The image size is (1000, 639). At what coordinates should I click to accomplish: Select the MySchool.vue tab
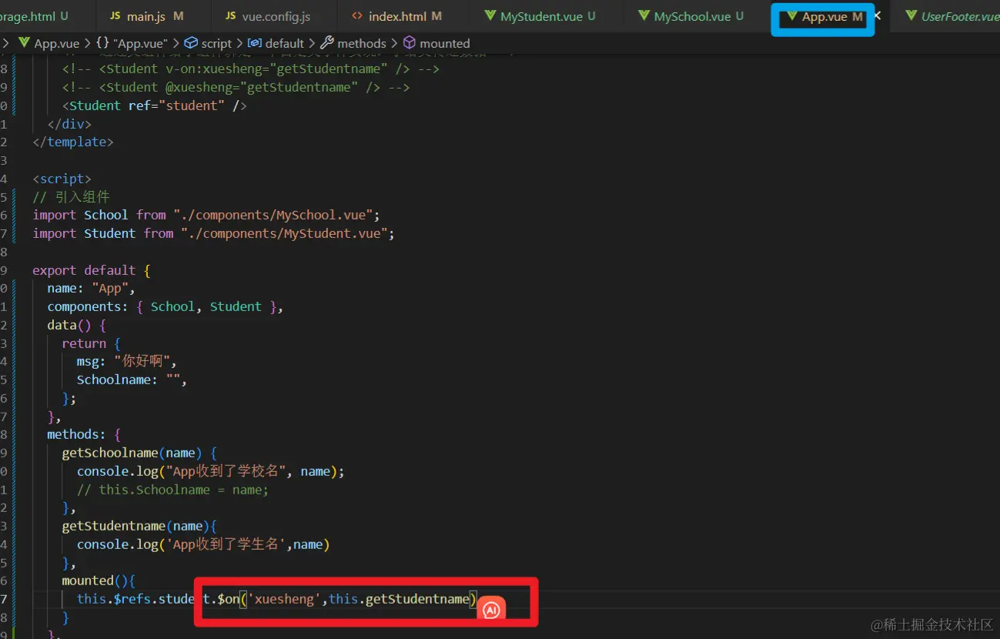691,16
